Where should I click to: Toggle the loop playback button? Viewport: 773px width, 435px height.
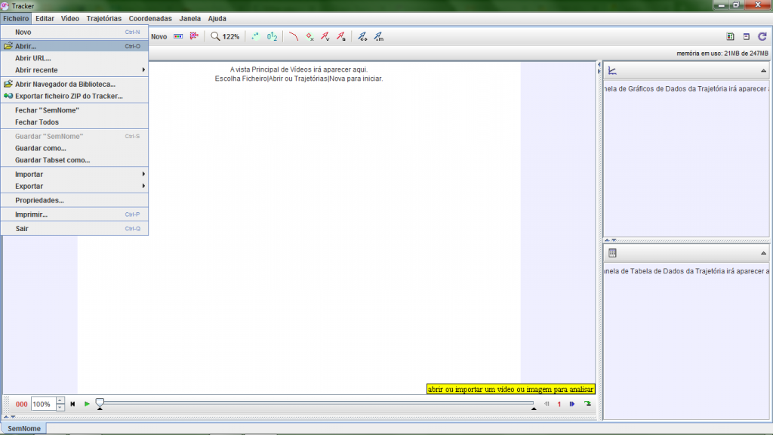point(587,404)
